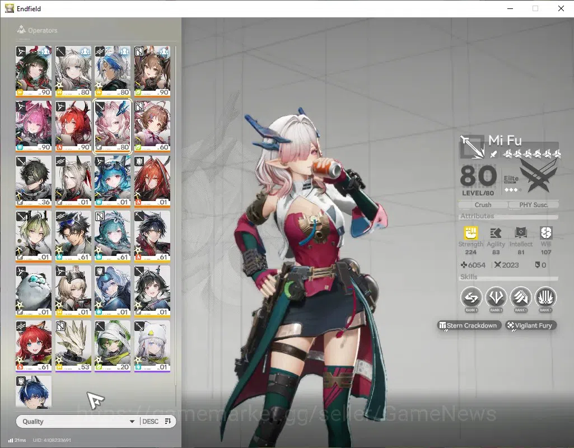The image size is (574, 448).
Task: Select the Intellect book icon
Action: point(521,233)
